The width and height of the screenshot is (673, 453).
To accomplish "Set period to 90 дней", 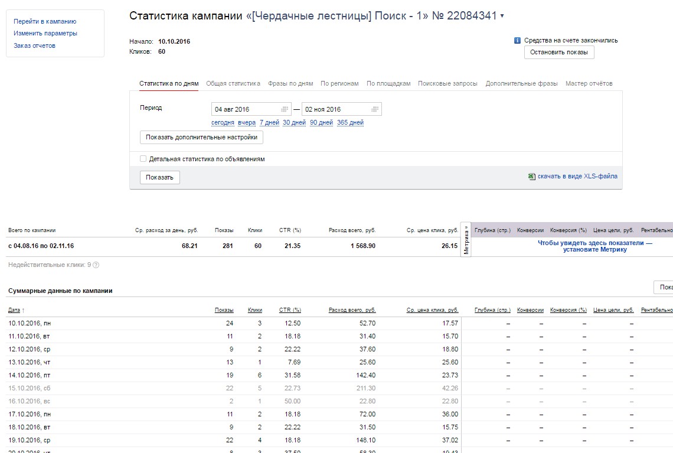I will (322, 122).
